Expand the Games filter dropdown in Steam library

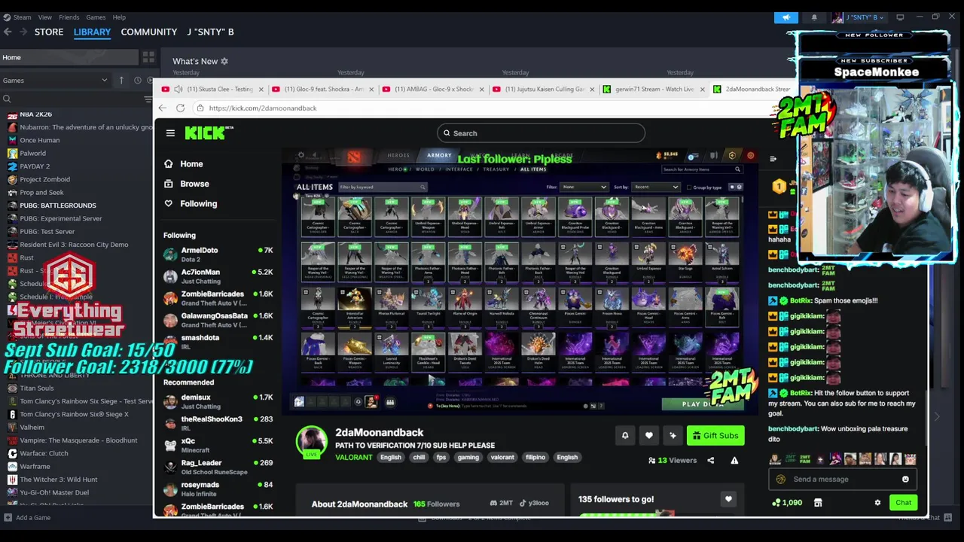56,80
